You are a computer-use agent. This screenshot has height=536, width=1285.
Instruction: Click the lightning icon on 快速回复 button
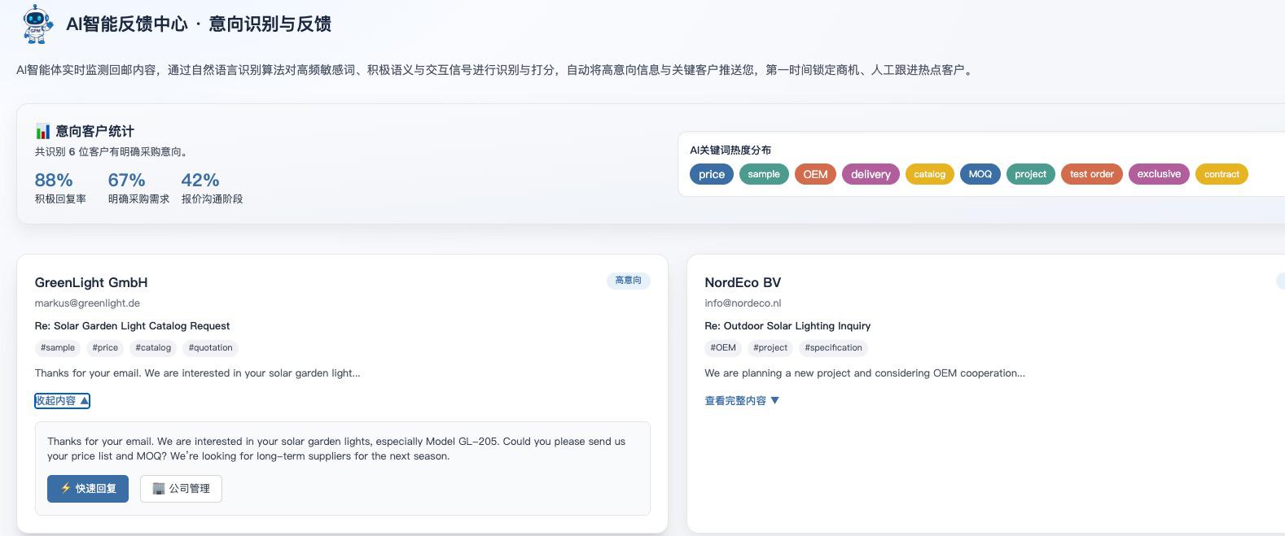point(66,489)
